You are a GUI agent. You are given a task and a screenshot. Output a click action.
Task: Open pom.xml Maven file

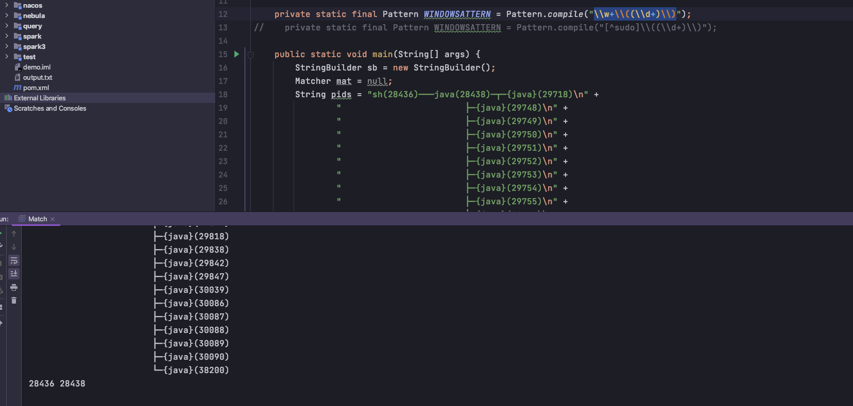[x=36, y=88]
